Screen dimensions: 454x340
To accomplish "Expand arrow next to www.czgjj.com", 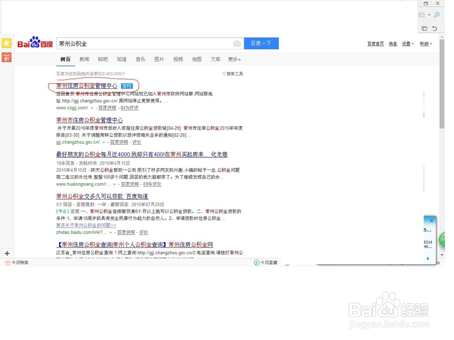I will point(92,108).
